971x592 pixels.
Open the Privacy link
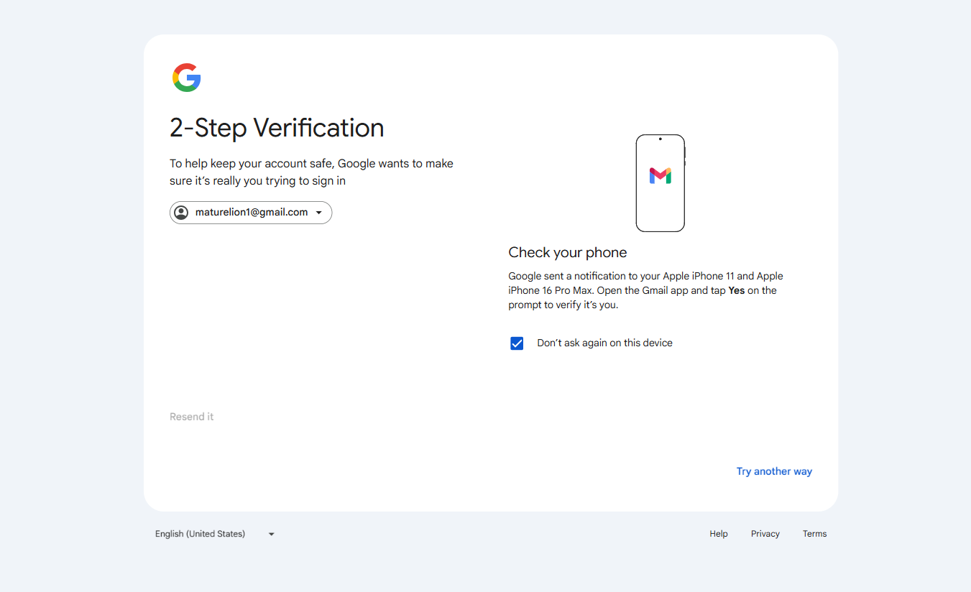[x=765, y=534]
